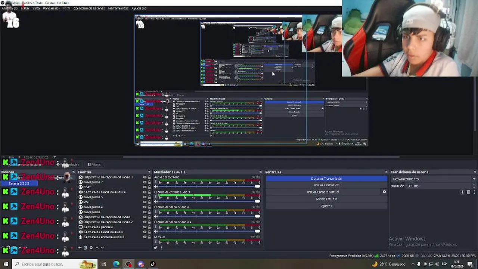Screen dimensions: 478x269
Task: Add a scene transition with plus icon
Action: click(x=462, y=192)
